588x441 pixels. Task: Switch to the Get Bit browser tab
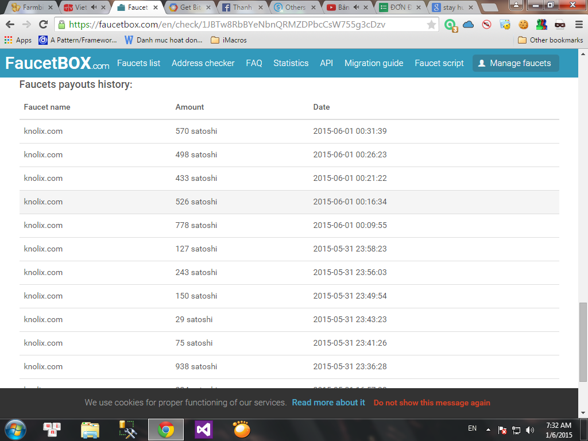[x=189, y=7]
